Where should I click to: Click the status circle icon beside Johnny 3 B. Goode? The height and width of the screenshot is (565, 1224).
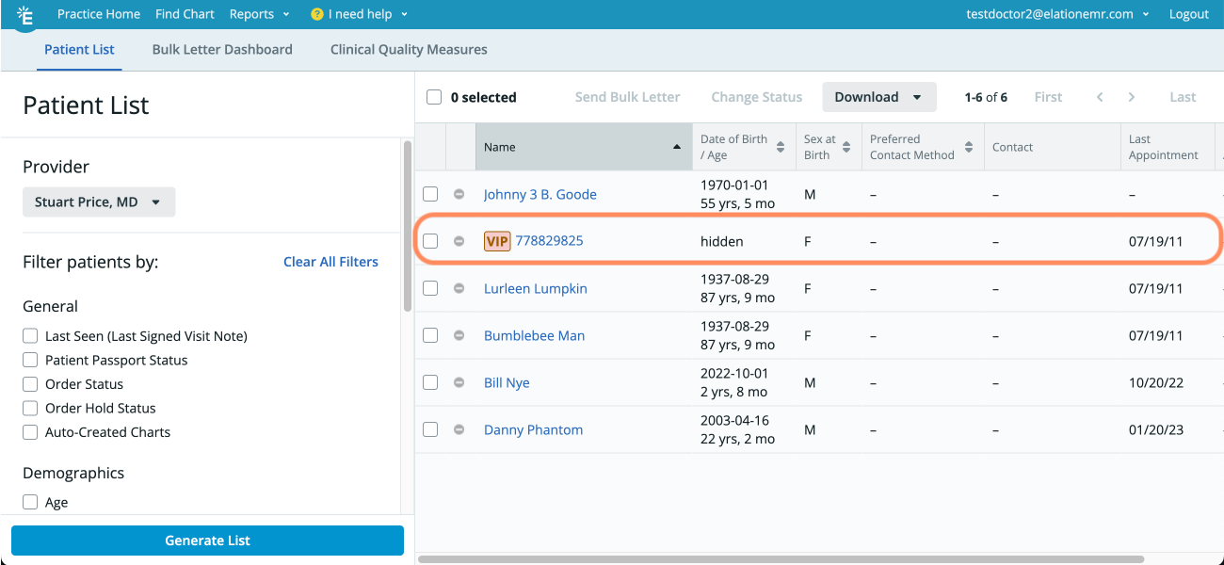coord(459,194)
